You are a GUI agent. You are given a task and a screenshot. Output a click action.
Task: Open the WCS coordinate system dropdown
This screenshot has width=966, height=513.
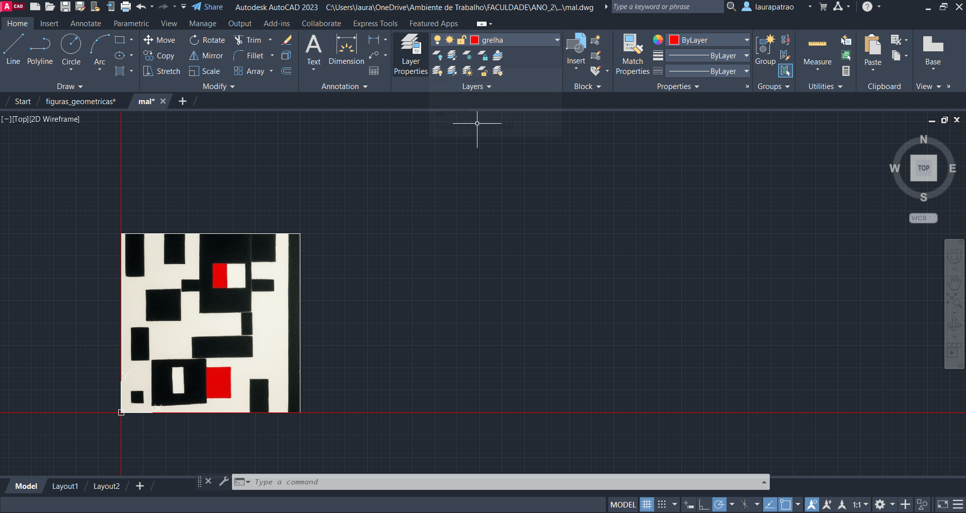(x=923, y=218)
